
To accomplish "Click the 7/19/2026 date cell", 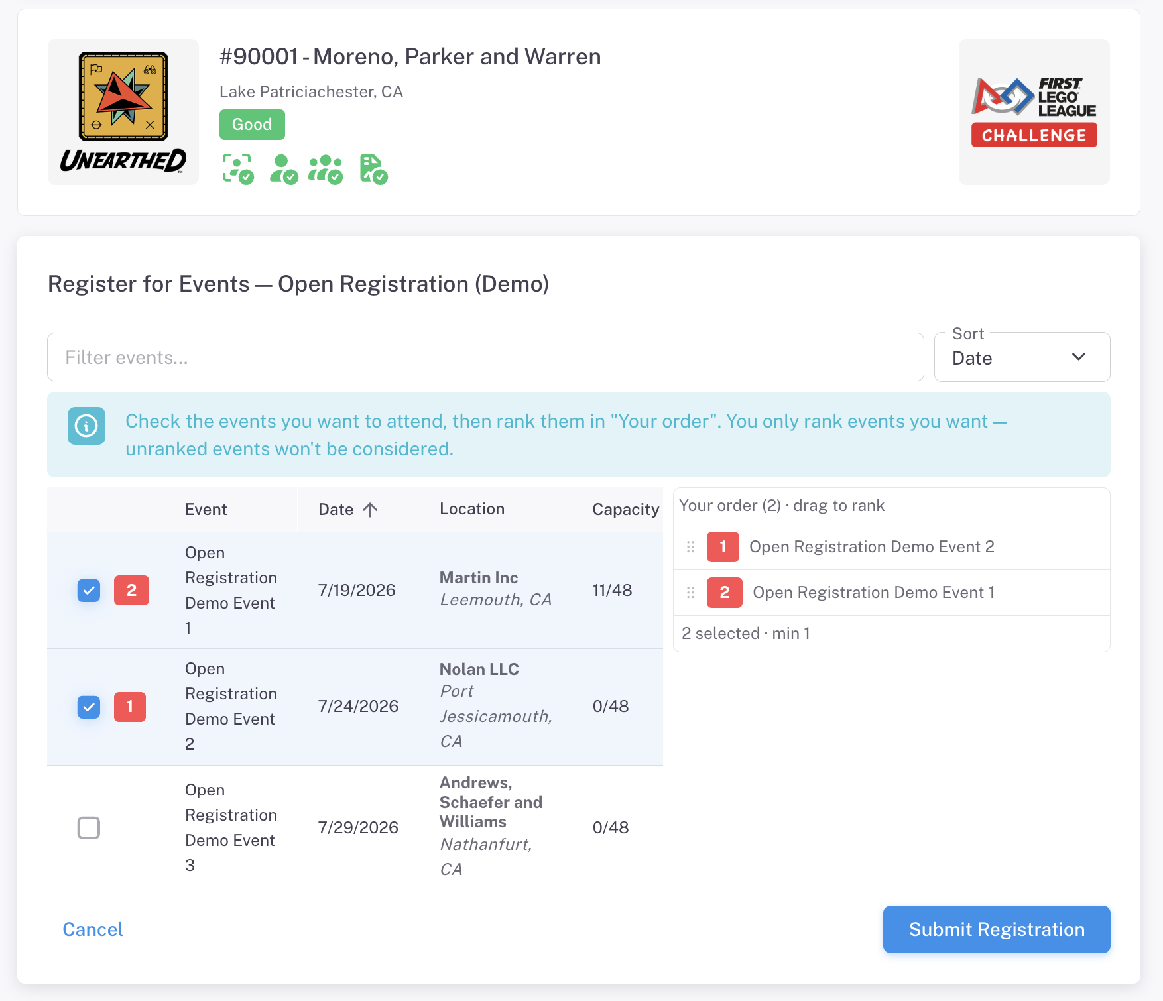I will tap(357, 590).
